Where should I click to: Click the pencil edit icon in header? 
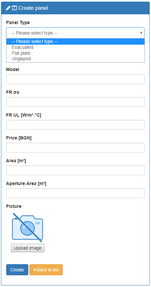8,8
